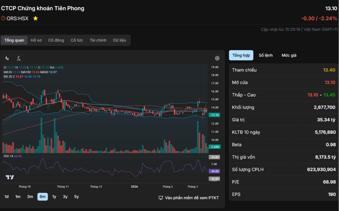Click Vào phần mềm để xem PTKT
339x211 pixels.
(x=192, y=198)
